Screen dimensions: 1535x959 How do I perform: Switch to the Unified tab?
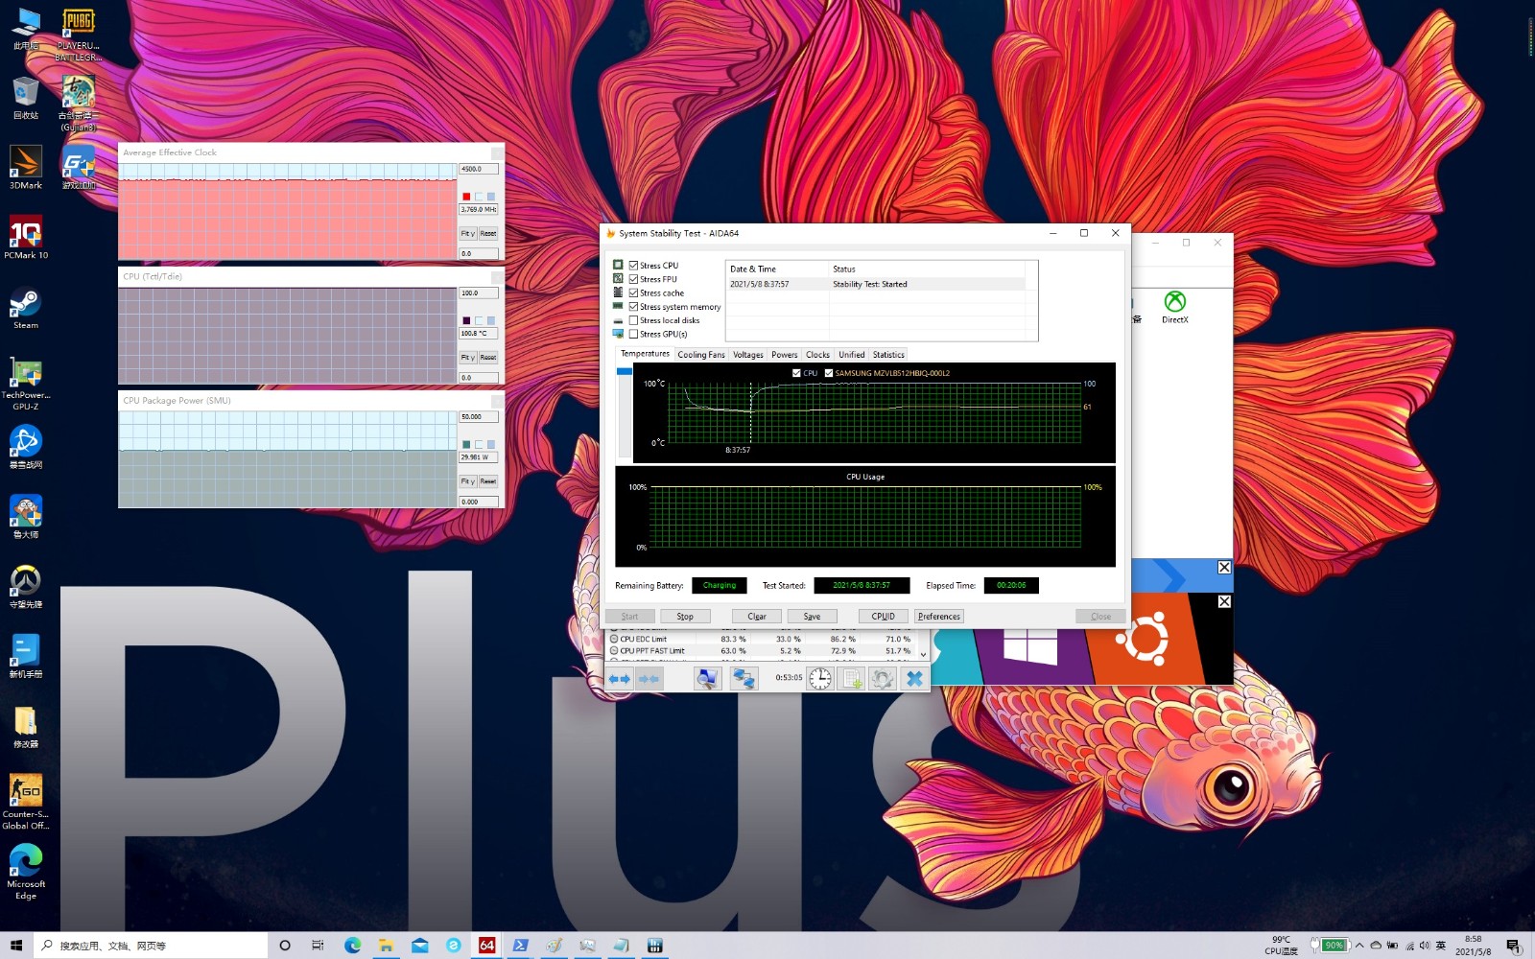pyautogui.click(x=852, y=355)
